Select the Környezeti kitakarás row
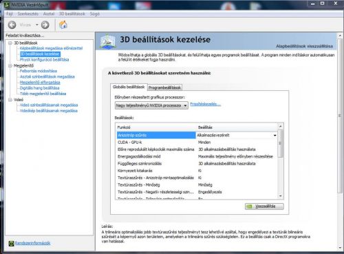344x254 pixels. [197, 171]
